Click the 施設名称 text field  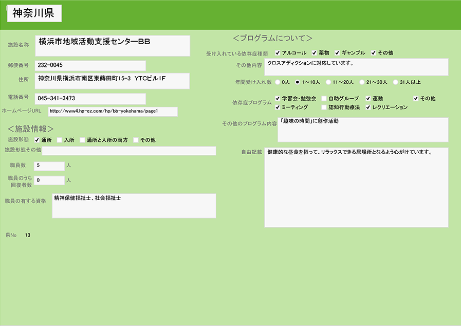tap(113, 46)
